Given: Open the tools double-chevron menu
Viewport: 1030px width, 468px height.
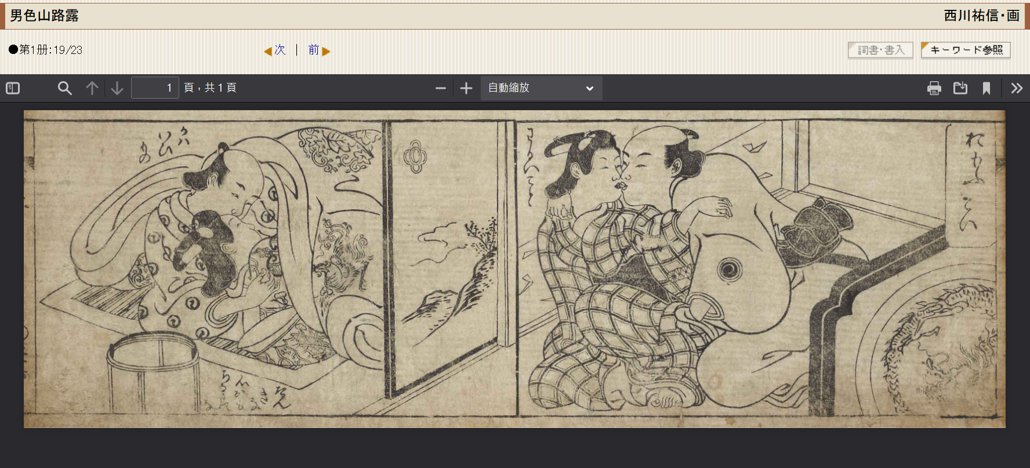Looking at the screenshot, I should [1017, 88].
